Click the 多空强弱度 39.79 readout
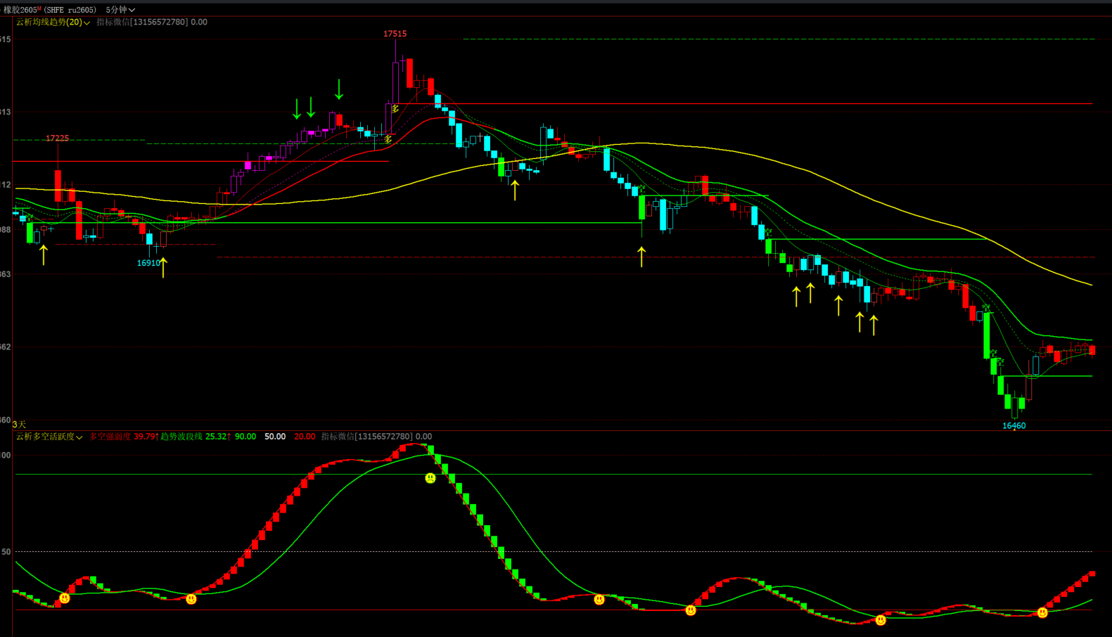 click(124, 437)
